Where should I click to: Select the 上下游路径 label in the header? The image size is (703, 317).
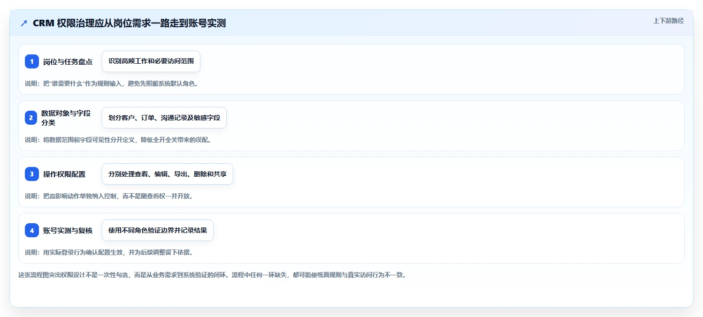click(668, 21)
